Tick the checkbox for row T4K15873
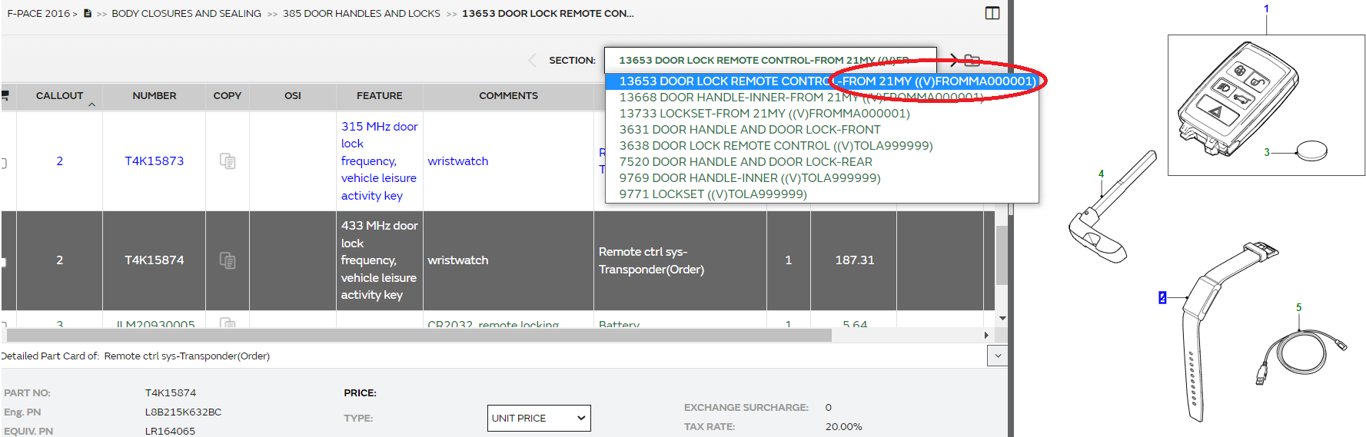This screenshot has height=437, width=1366. pyautogui.click(x=3, y=163)
